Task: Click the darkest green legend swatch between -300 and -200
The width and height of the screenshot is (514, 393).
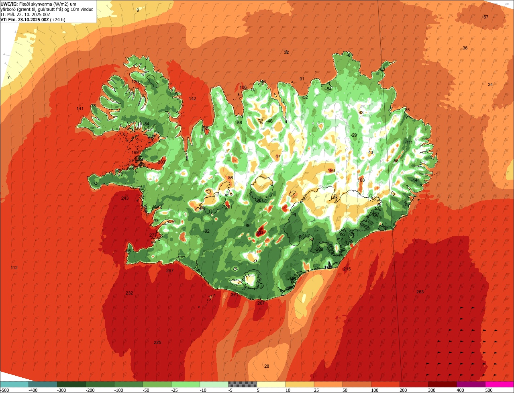Action: (x=71, y=384)
